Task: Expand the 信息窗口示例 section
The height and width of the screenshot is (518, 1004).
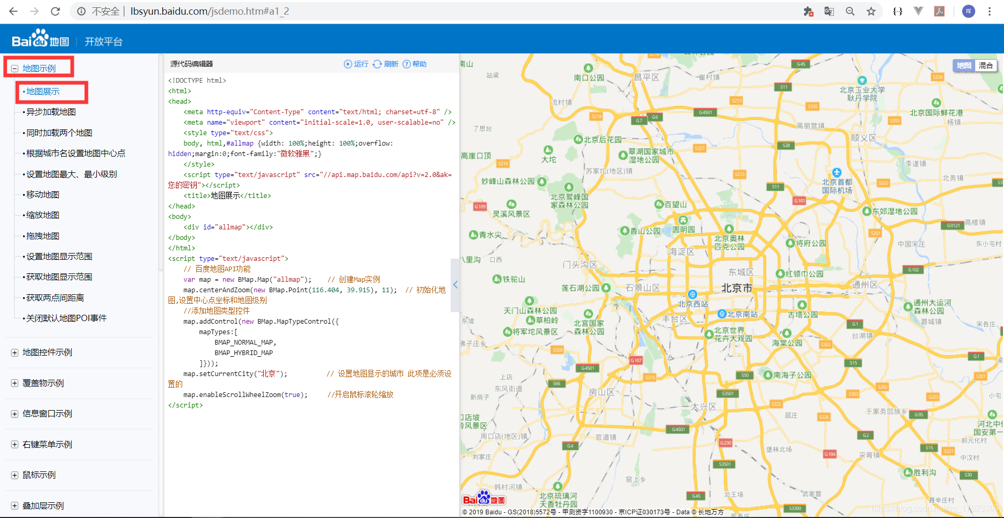Action: [x=15, y=414]
